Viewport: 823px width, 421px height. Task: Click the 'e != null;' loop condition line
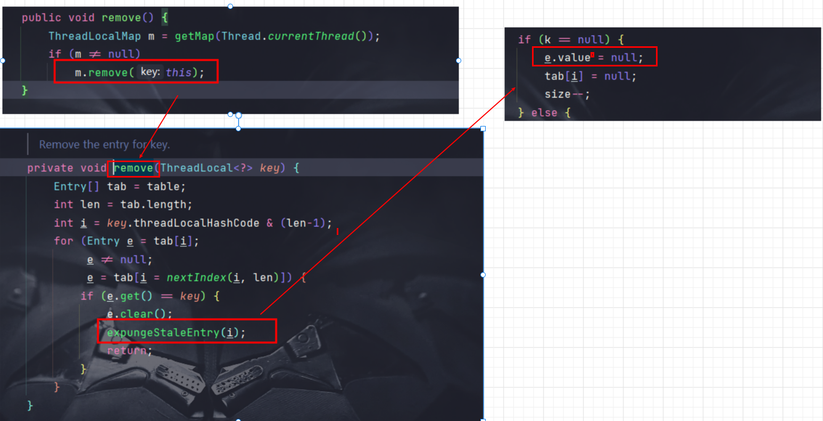pyautogui.click(x=120, y=260)
